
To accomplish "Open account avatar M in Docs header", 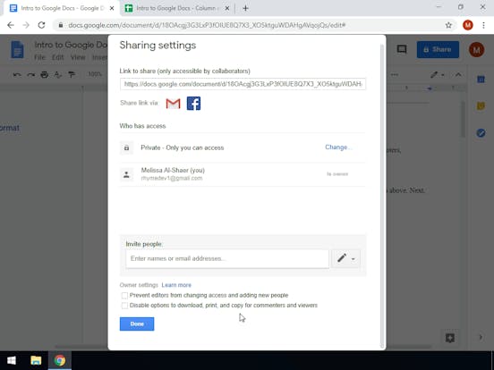I will click(476, 49).
